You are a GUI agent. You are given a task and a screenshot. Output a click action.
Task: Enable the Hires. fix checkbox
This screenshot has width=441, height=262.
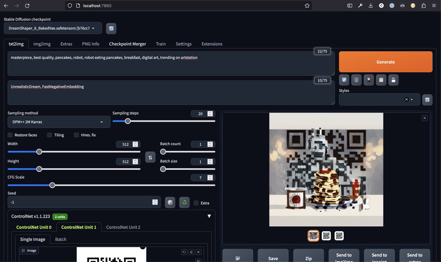[x=76, y=135]
